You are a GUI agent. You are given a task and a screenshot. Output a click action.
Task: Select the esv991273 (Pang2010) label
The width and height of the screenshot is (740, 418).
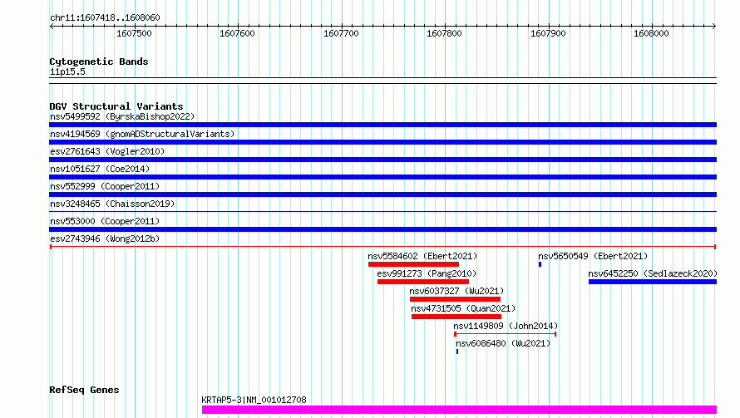[x=427, y=273]
